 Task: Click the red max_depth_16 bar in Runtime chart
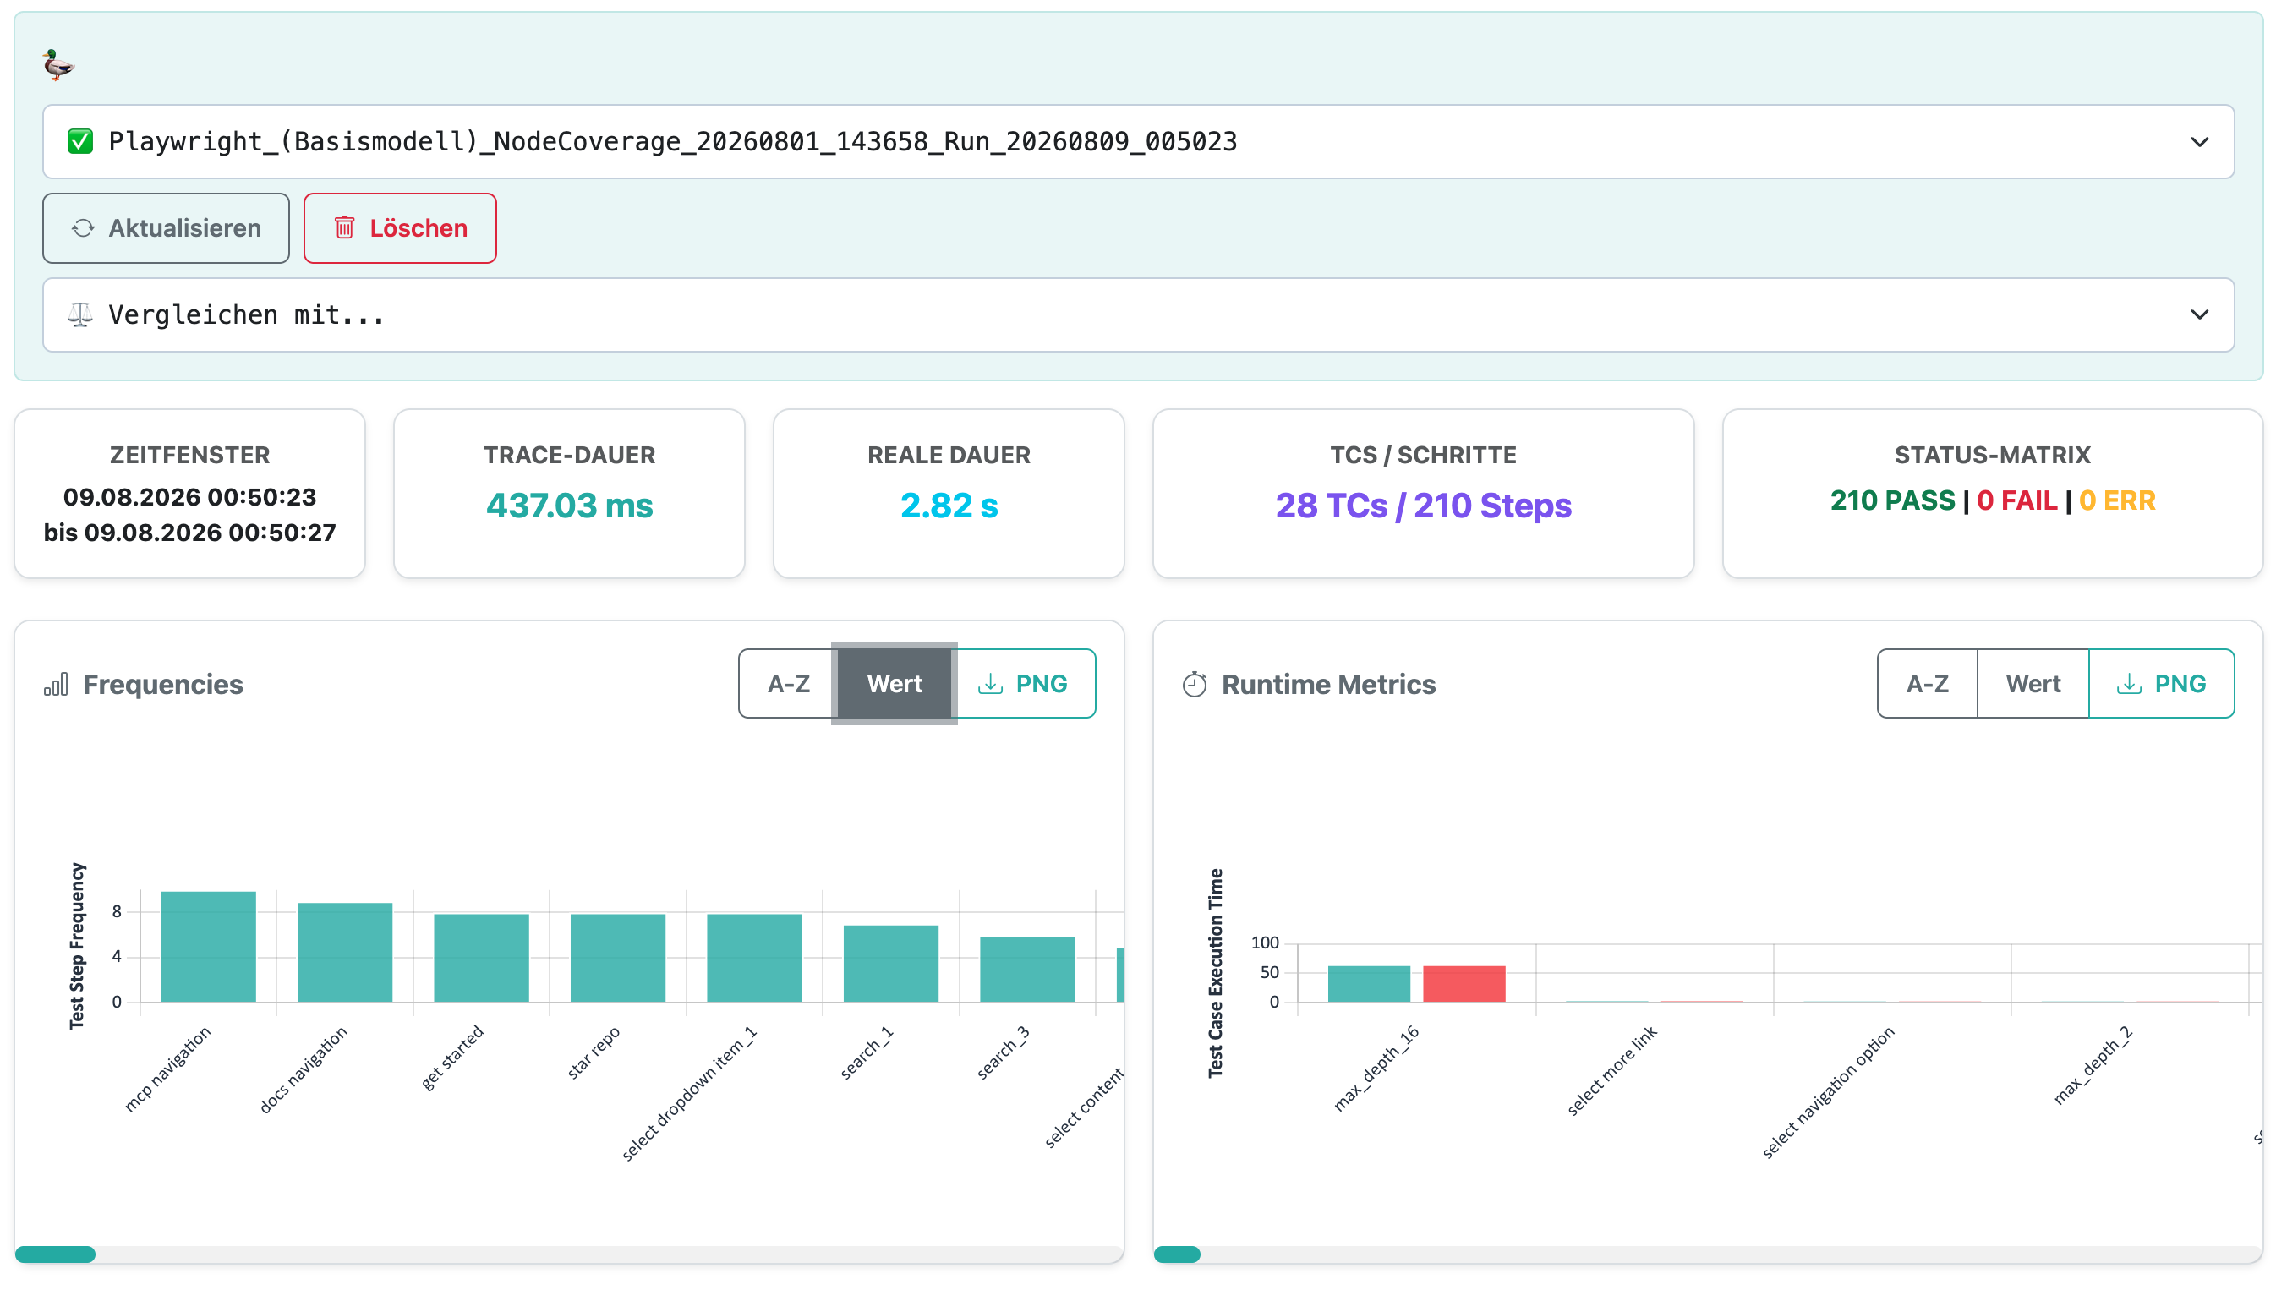click(1464, 983)
